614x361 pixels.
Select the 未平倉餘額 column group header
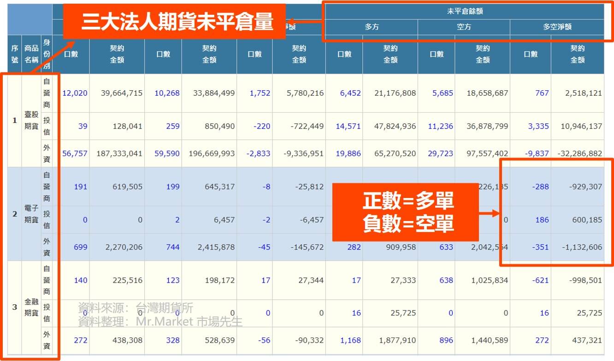tap(465, 12)
